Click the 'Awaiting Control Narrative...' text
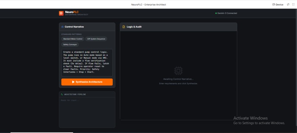 [x=178, y=79]
